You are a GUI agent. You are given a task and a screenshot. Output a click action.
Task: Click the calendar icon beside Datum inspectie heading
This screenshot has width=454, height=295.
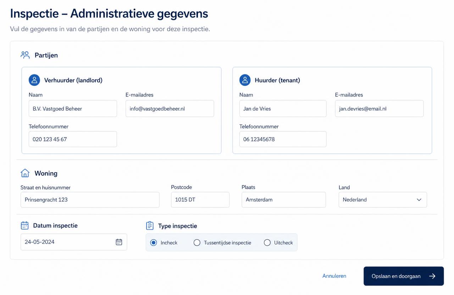click(x=25, y=226)
